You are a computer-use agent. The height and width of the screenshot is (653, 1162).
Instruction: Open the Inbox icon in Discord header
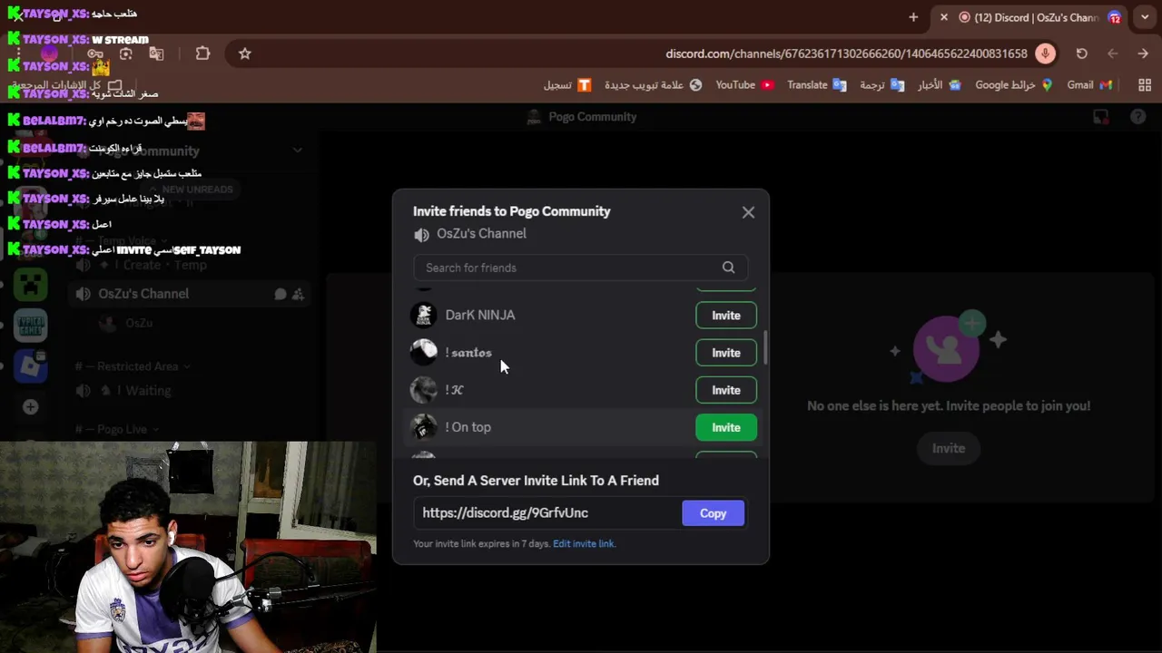(x=1101, y=117)
